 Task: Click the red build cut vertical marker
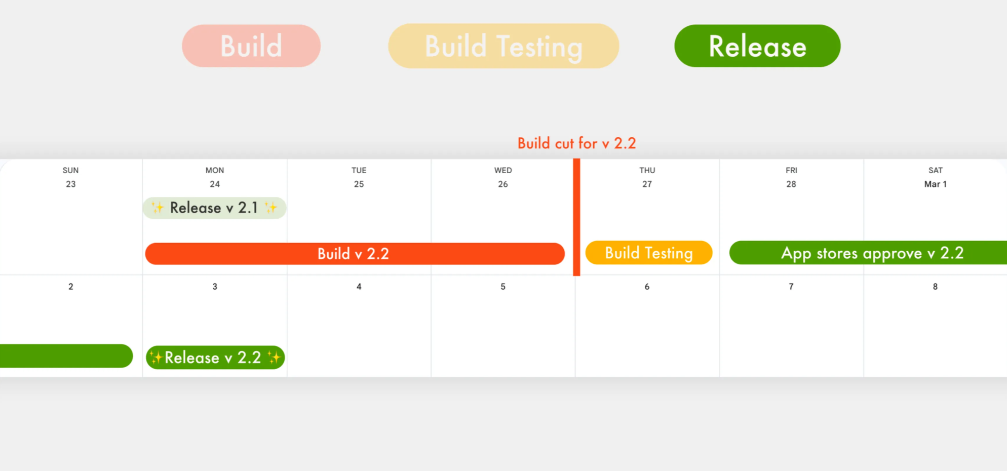click(576, 217)
